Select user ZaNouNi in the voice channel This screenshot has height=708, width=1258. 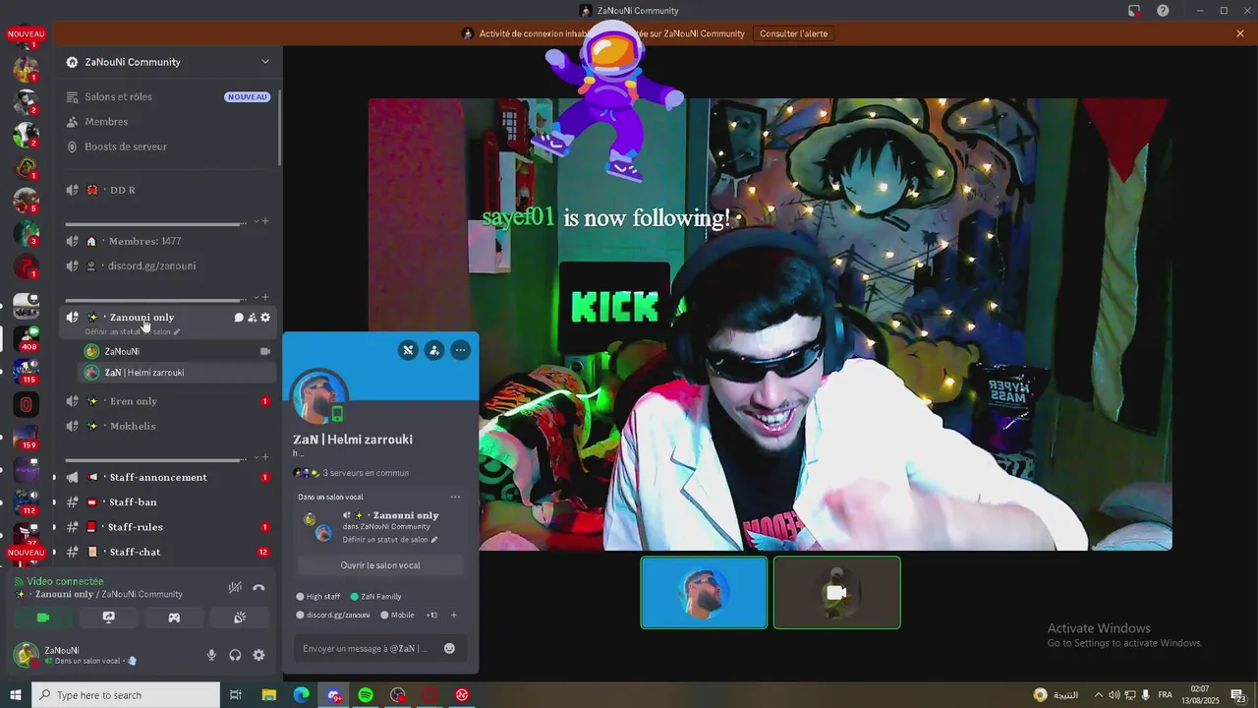[x=177, y=351]
